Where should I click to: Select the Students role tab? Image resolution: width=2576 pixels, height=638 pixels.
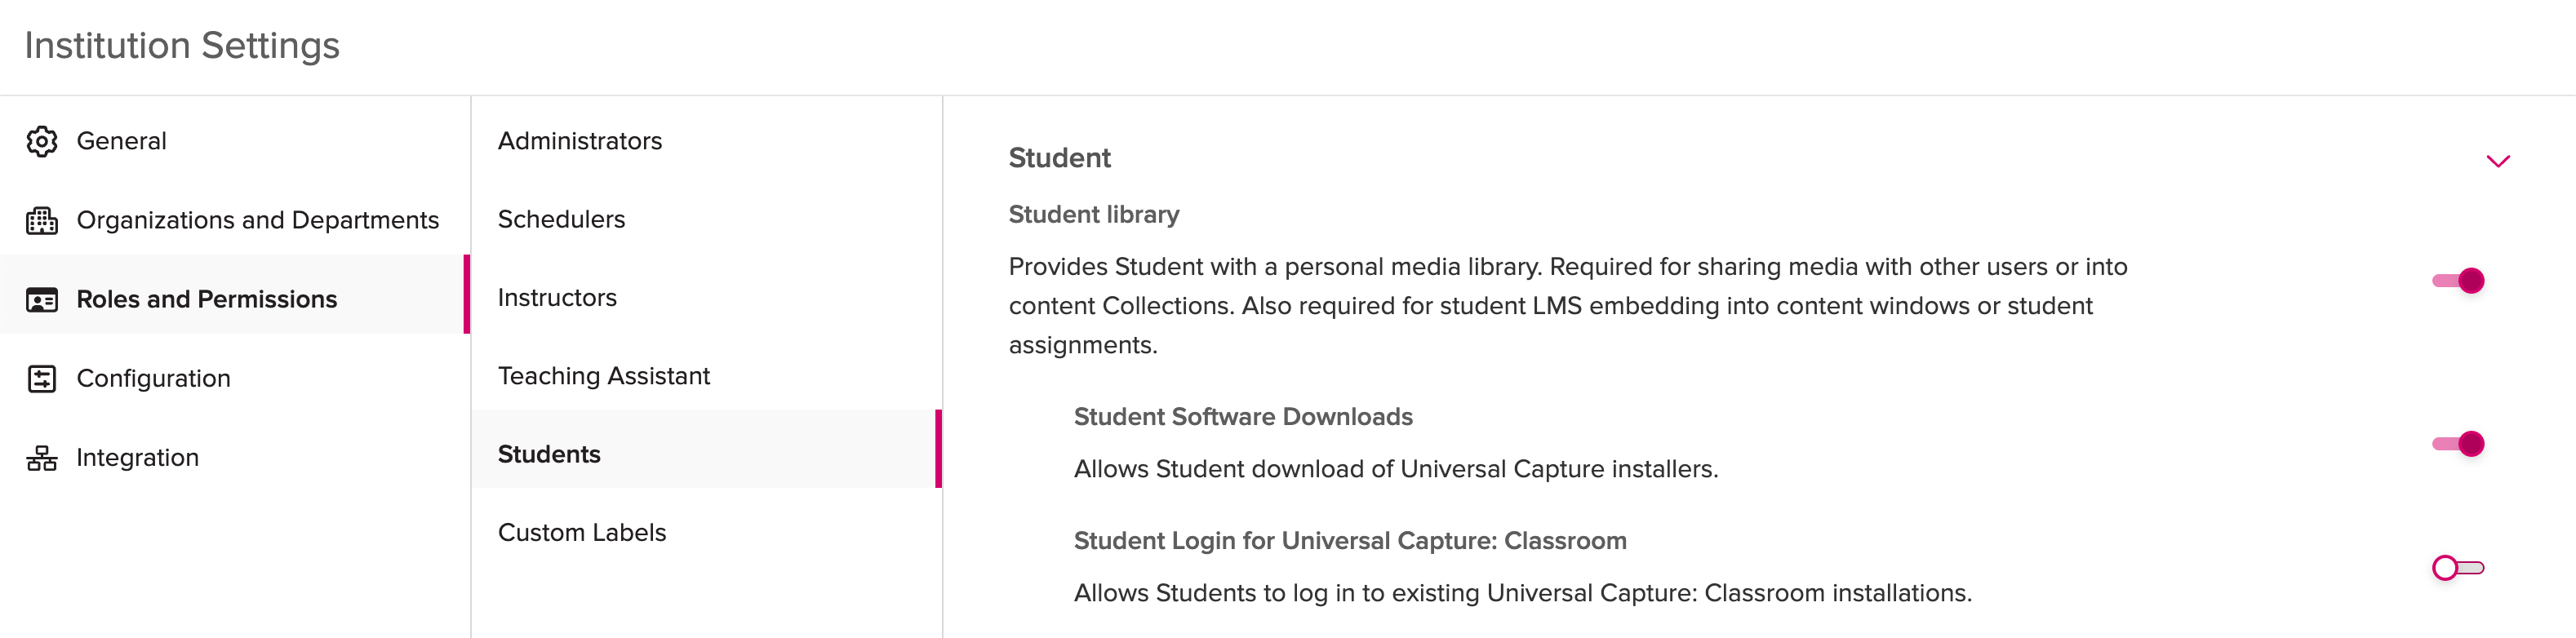coord(549,454)
